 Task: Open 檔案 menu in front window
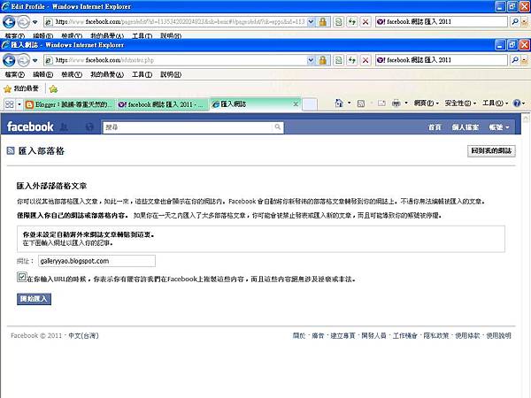(15, 74)
